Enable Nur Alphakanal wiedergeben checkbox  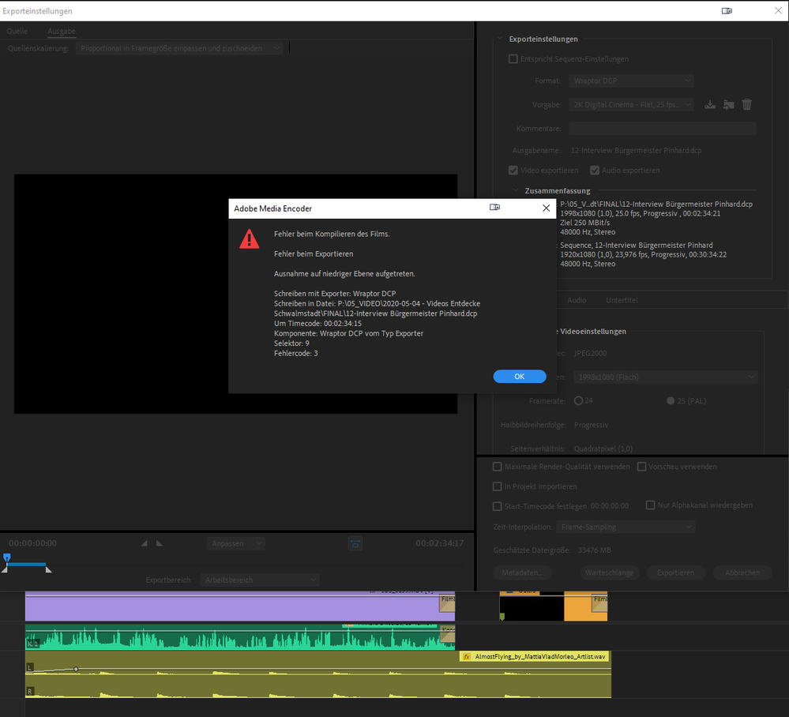[650, 505]
